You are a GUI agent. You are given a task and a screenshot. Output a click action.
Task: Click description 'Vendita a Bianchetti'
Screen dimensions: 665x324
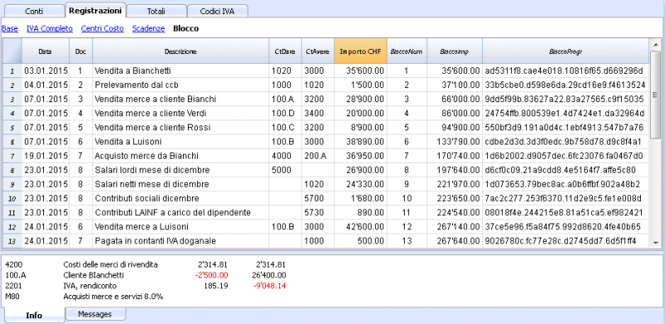180,71
